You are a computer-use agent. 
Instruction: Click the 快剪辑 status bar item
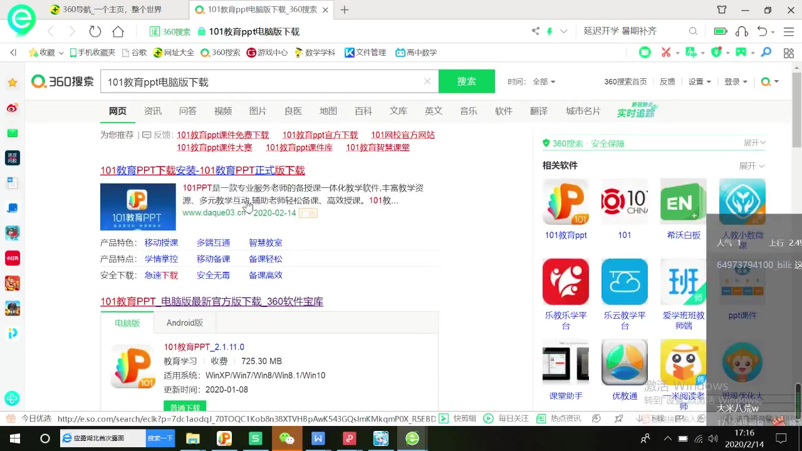coord(458,418)
